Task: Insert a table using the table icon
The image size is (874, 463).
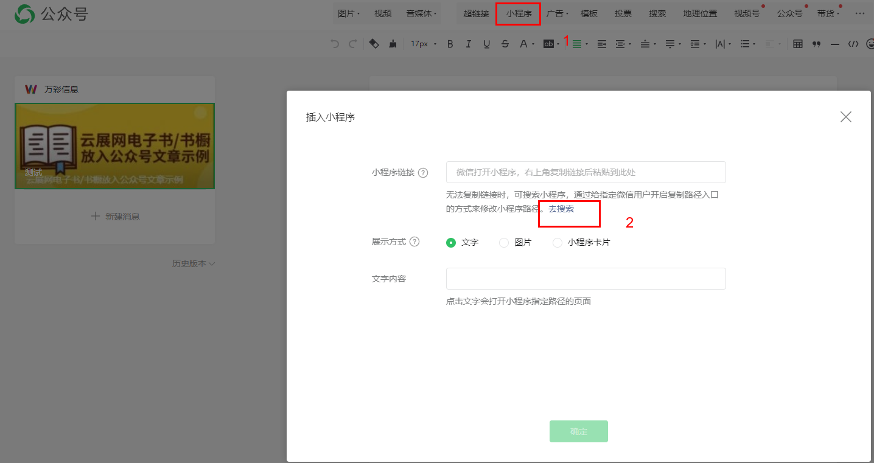Action: 798,44
